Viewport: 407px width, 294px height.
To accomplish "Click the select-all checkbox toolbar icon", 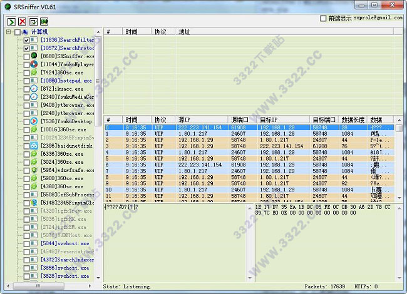I will (x=33, y=21).
